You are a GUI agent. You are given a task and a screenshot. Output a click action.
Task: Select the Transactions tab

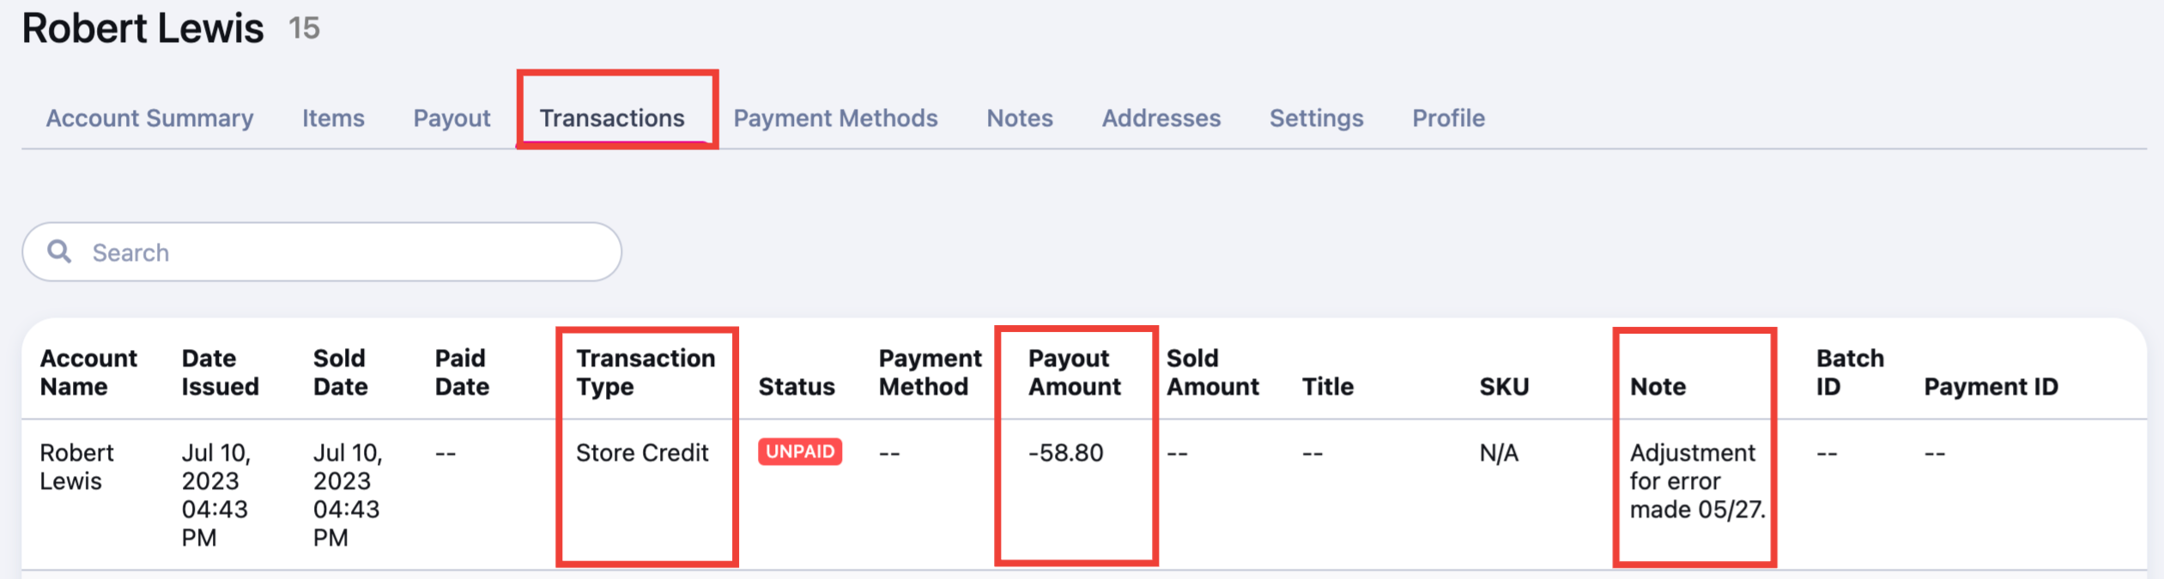tap(612, 118)
